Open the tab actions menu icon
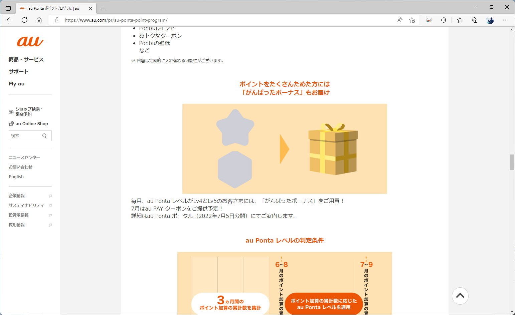 (x=8, y=8)
